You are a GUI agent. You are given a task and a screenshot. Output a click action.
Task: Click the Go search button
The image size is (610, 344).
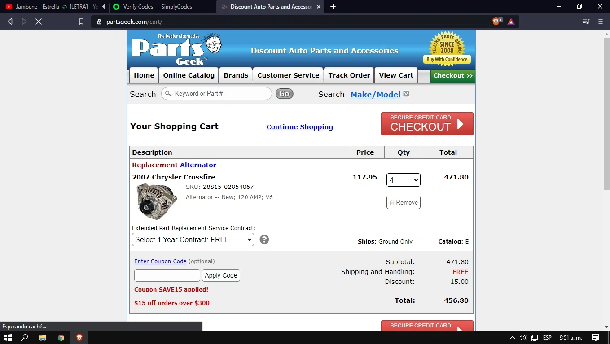point(284,94)
